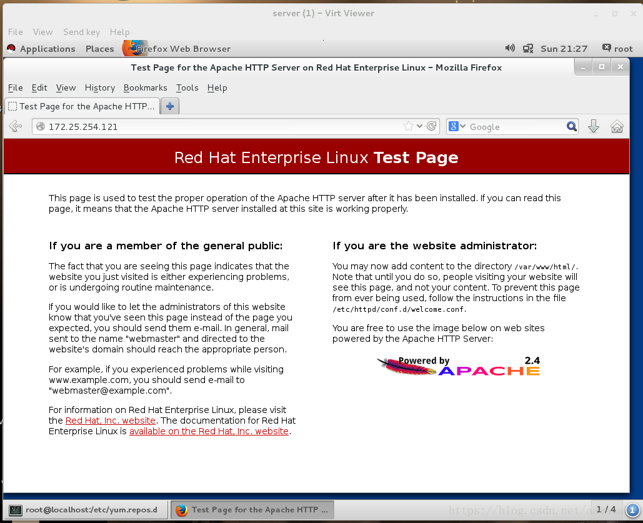Open Virt Viewer File menu
This screenshot has height=523, width=643.
(x=16, y=32)
